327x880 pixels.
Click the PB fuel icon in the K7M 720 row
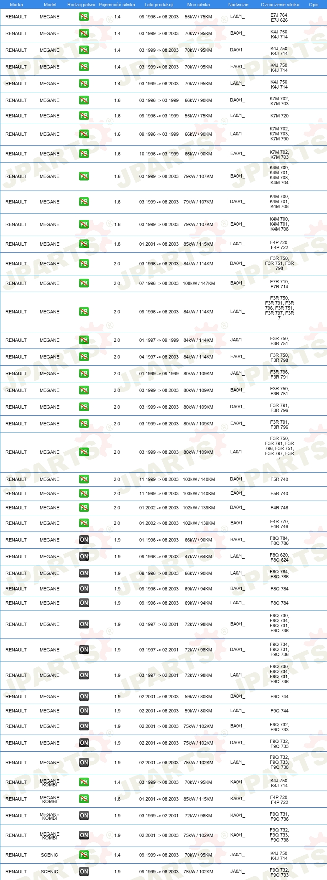click(x=84, y=116)
